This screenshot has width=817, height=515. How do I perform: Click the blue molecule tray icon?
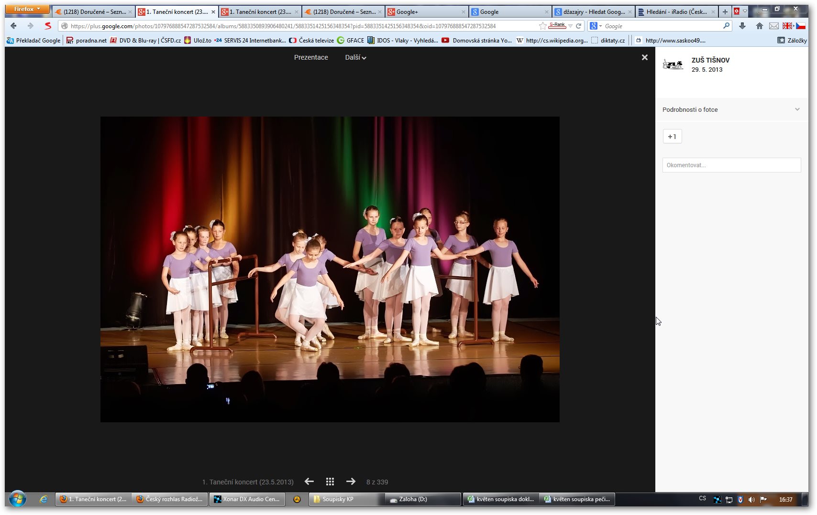coord(717,499)
